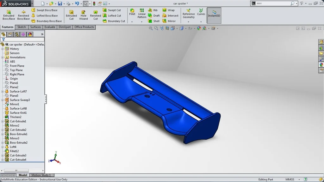The height and width of the screenshot is (182, 324).
Task: Expand the Display Style dropdown arrow
Action: [x=186, y=28]
